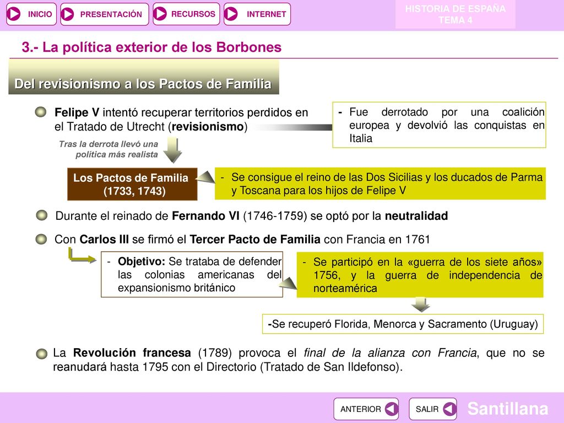Image resolution: width=564 pixels, height=423 pixels.
Task: Click 'Se recuperó Florida, Menorca y Sacramento' box
Action: pos(403,324)
